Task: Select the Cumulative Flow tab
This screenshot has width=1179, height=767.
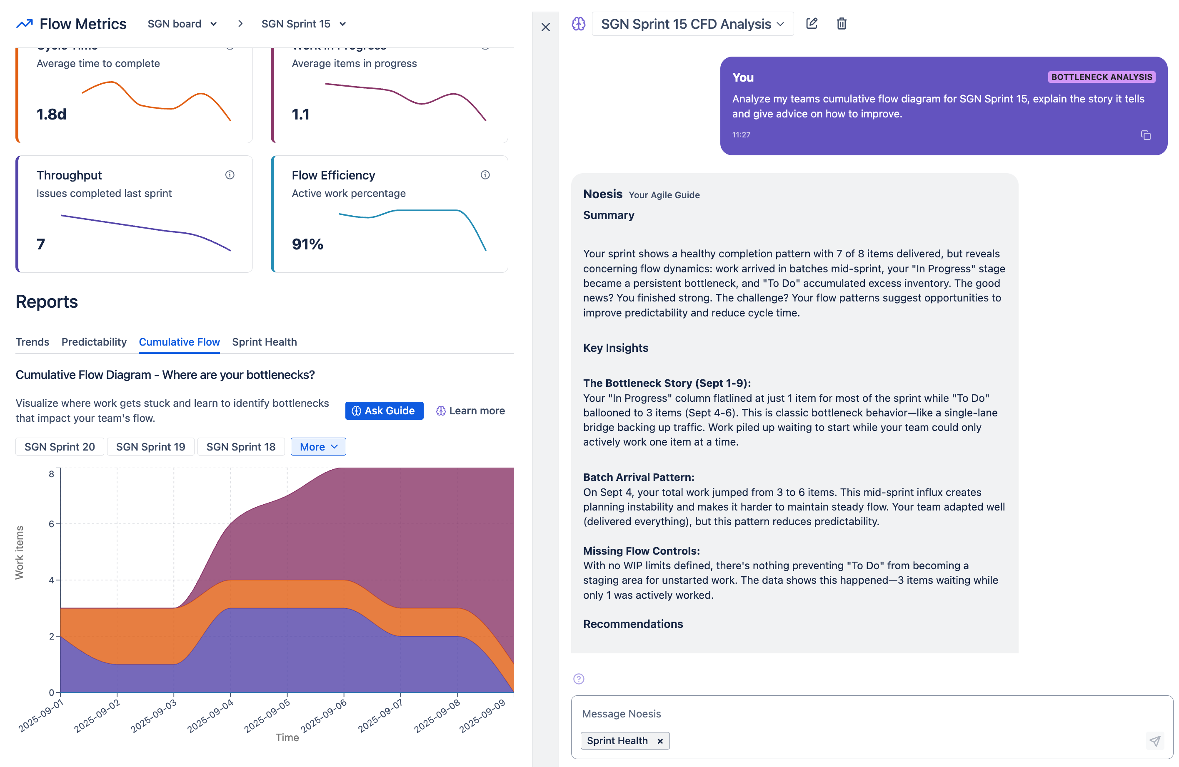Action: [x=179, y=342]
